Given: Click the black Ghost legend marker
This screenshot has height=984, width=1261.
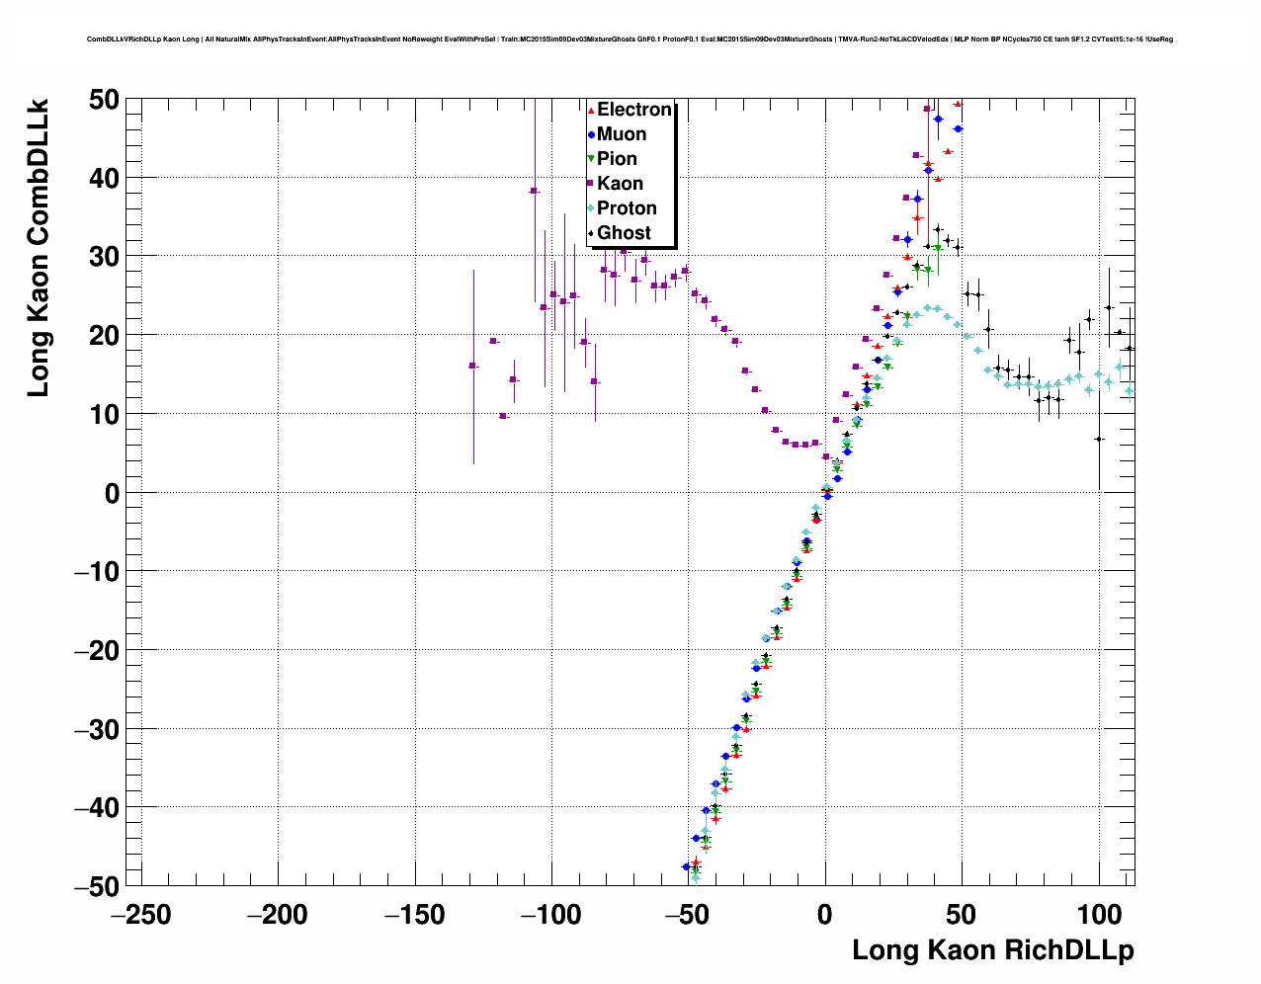Looking at the screenshot, I should pyautogui.click(x=591, y=233).
